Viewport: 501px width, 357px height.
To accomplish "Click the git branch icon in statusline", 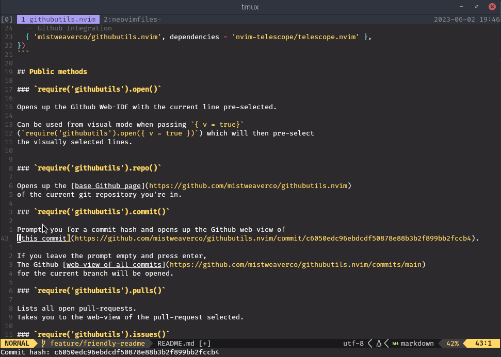I will point(44,343).
